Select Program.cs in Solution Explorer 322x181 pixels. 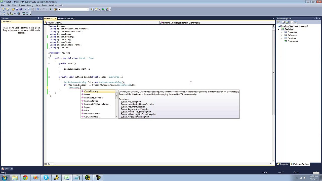click(x=293, y=41)
